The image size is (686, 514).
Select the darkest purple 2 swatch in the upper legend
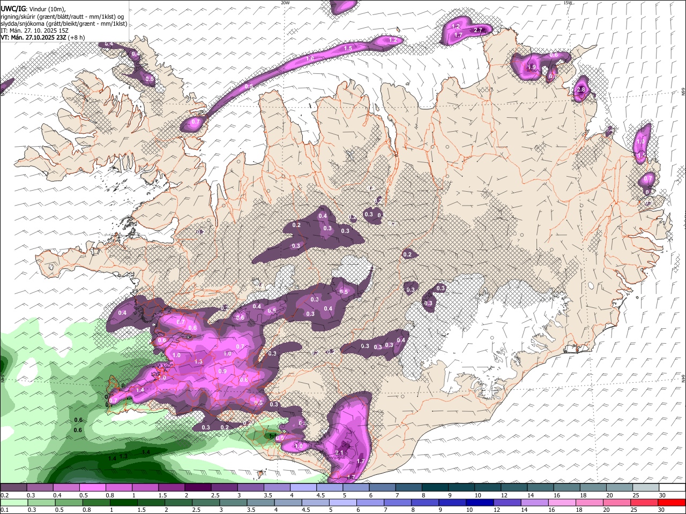[198, 488]
